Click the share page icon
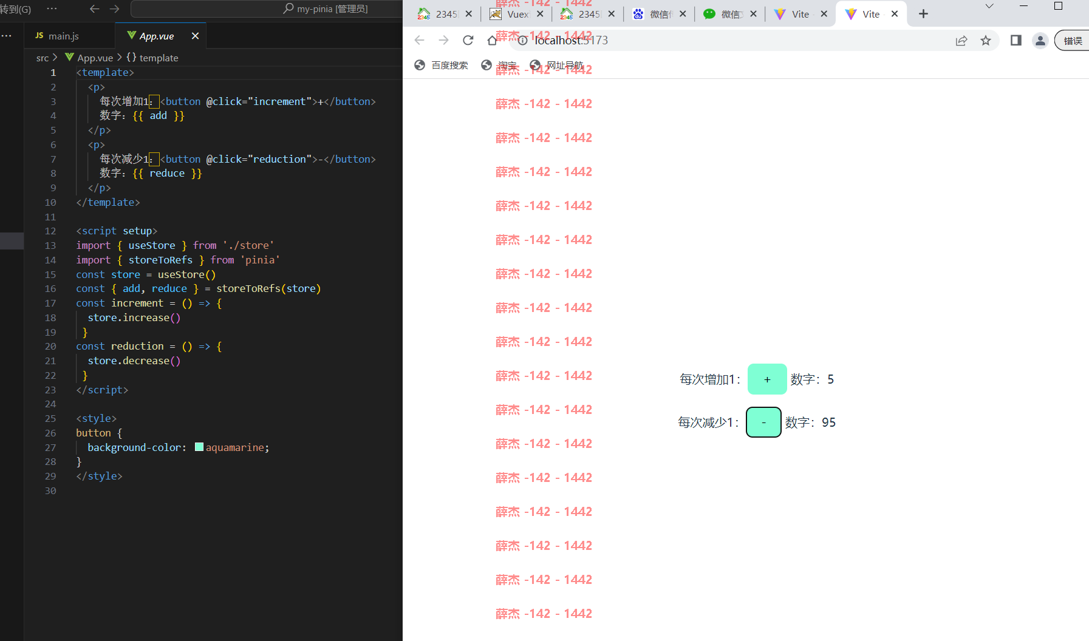Image resolution: width=1089 pixels, height=641 pixels. tap(961, 41)
